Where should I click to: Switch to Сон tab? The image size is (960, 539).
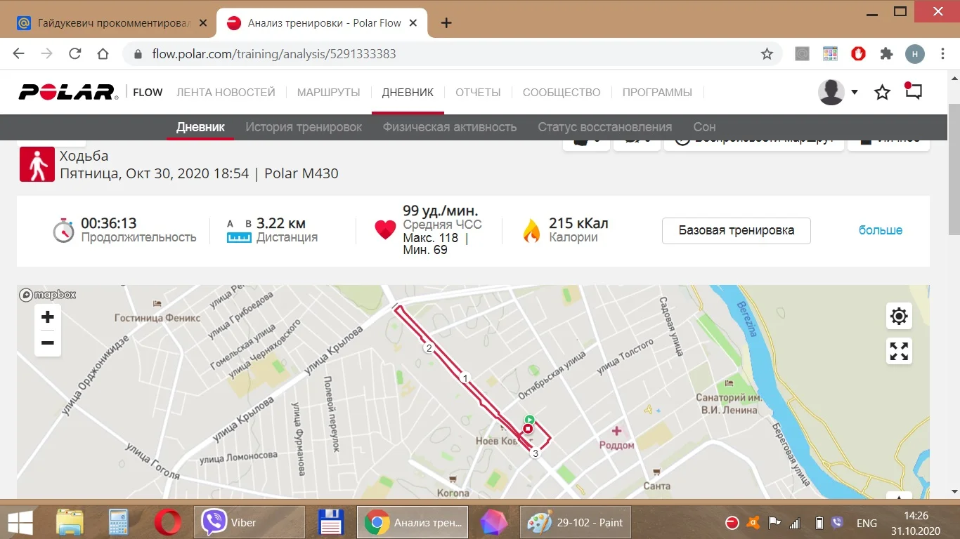click(x=704, y=127)
